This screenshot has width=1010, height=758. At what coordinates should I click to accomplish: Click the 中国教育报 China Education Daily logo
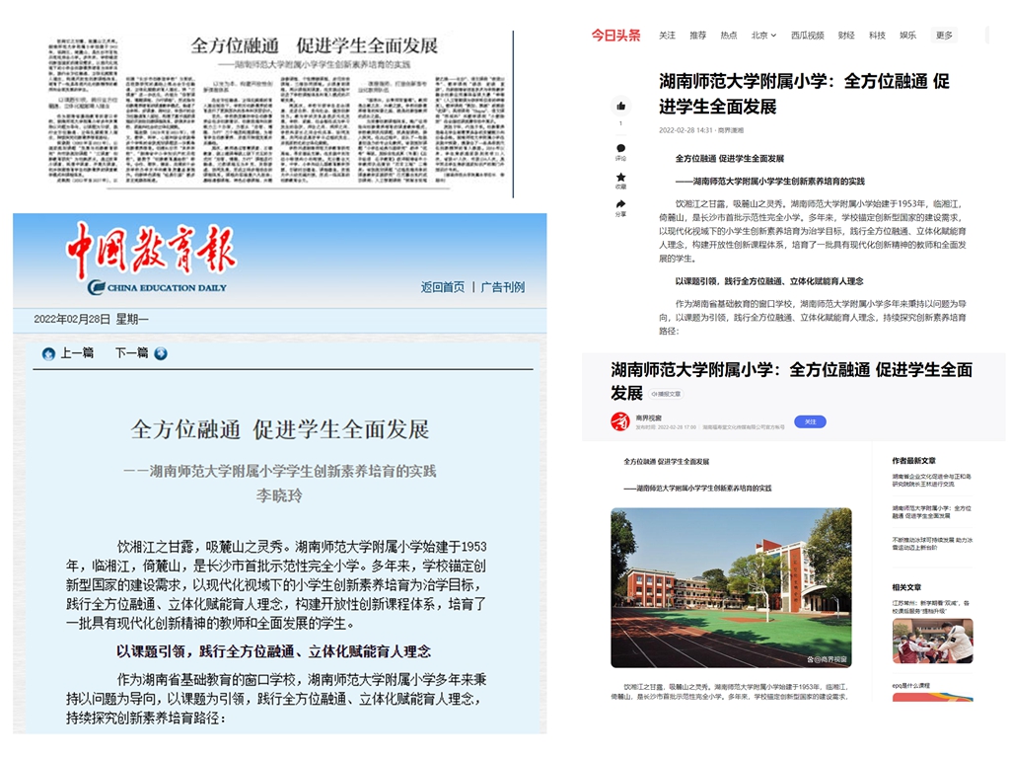tap(151, 258)
